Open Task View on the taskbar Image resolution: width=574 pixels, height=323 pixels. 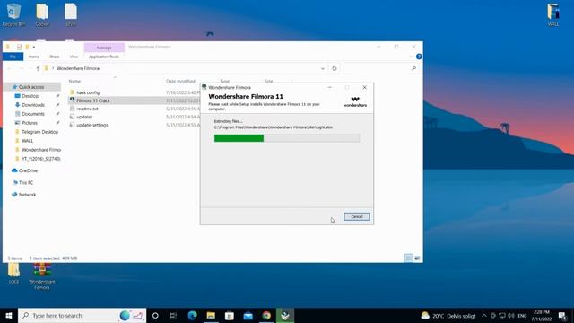(173, 316)
